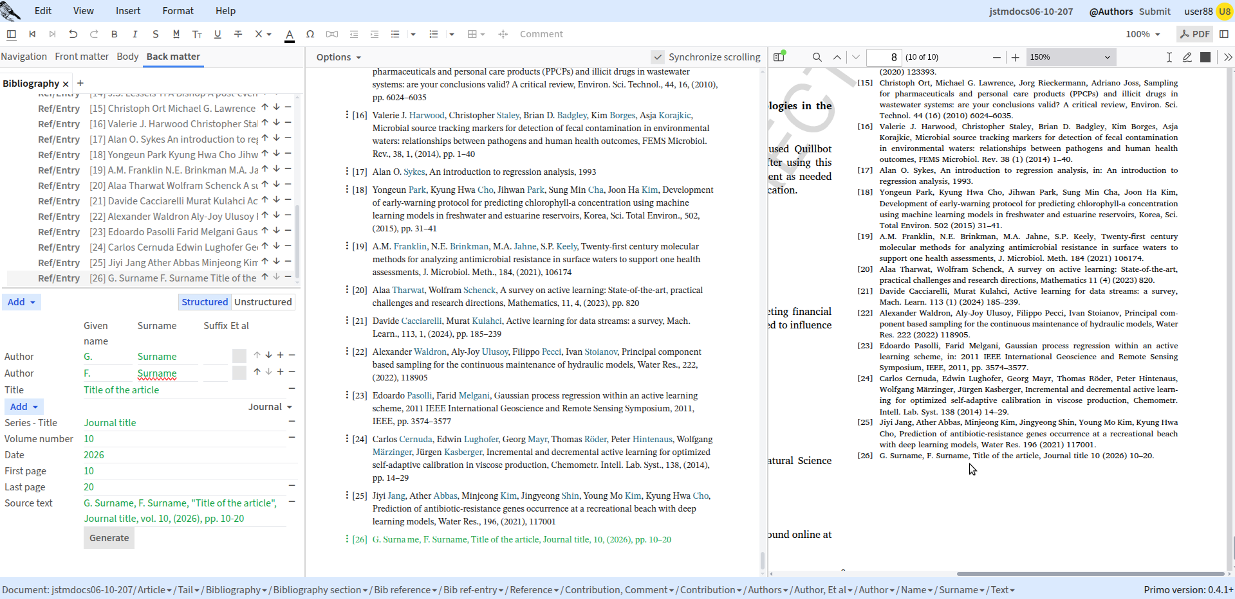Image resolution: width=1235 pixels, height=599 pixels.
Task: Apply Italic formatting from the toolbar
Action: pos(135,34)
